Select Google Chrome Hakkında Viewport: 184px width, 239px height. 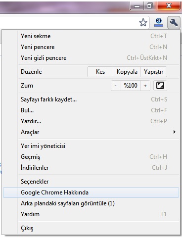pyautogui.click(x=91, y=192)
